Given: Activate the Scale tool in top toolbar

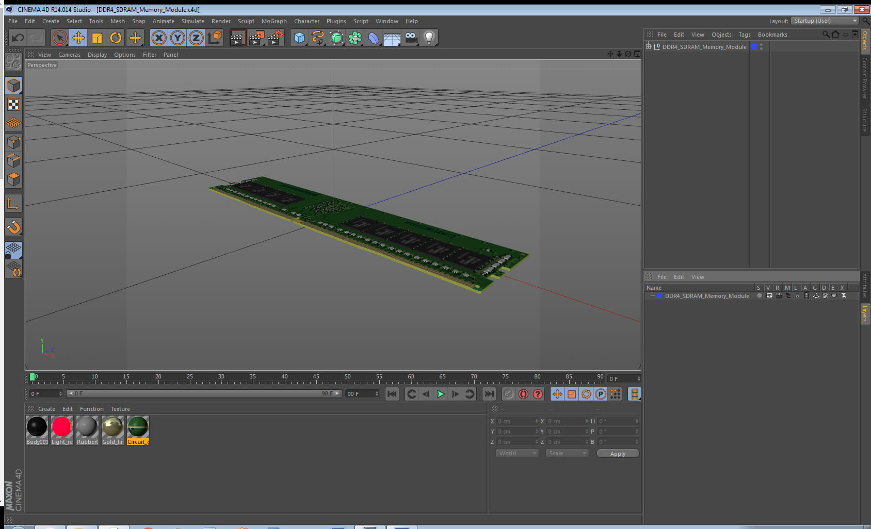Looking at the screenshot, I should click(97, 38).
